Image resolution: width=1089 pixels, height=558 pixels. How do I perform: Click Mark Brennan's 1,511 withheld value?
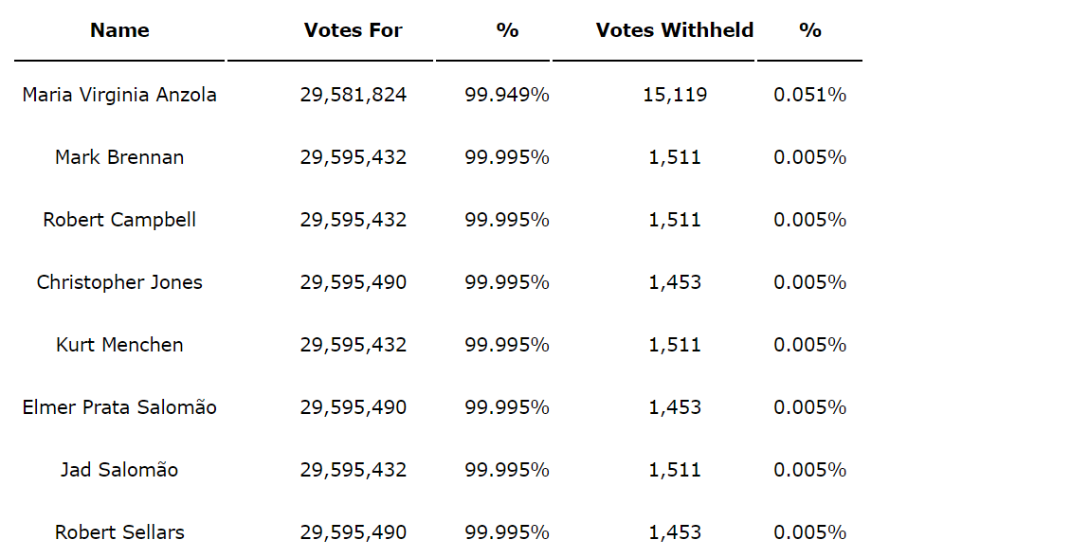pyautogui.click(x=675, y=157)
